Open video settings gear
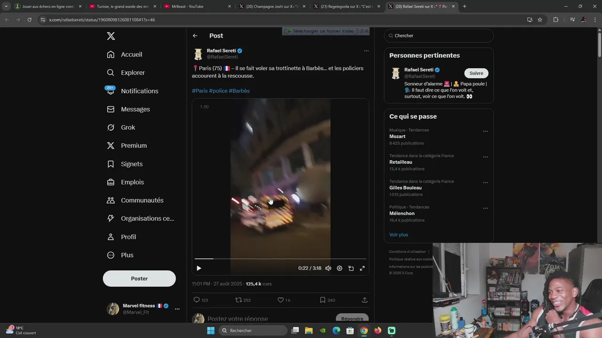Screen dimensions: 602x338 [x=340, y=268]
